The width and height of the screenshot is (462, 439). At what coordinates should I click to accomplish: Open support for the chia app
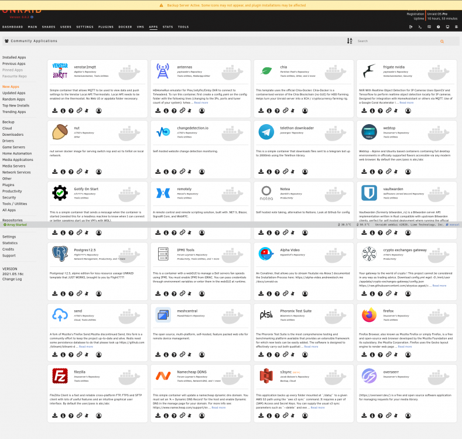coord(278,111)
